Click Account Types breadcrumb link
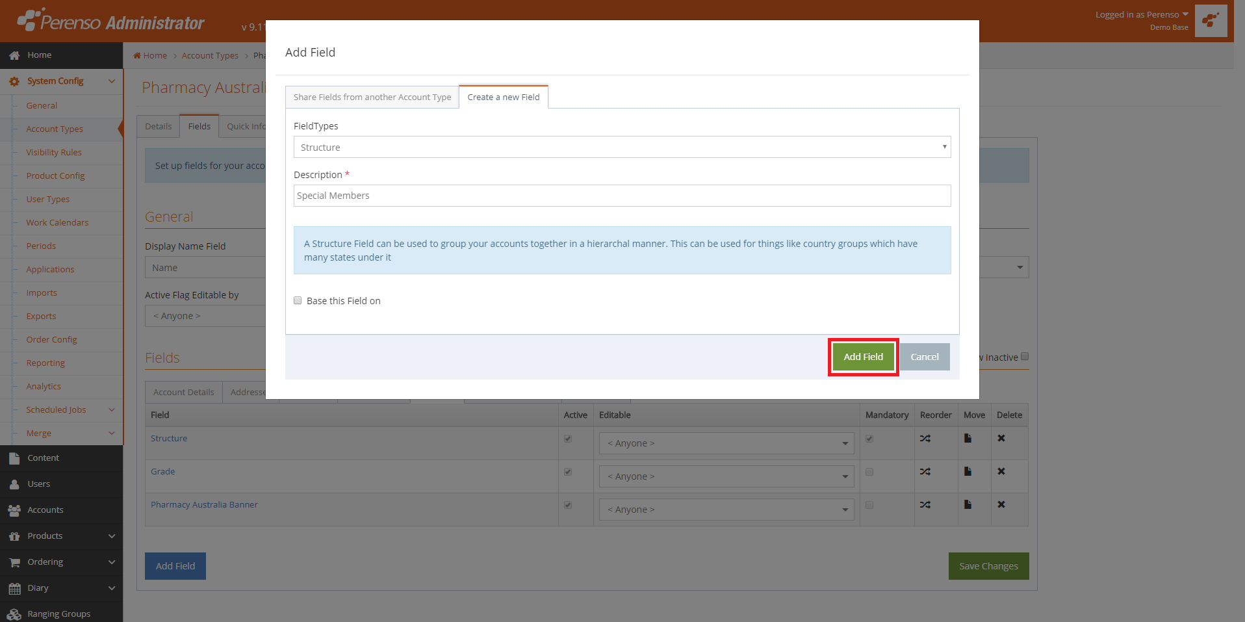 click(x=210, y=56)
